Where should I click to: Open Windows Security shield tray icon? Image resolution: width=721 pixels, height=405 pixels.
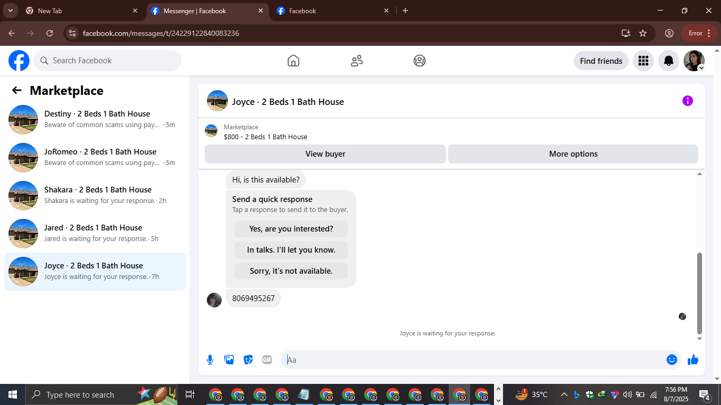click(x=590, y=394)
